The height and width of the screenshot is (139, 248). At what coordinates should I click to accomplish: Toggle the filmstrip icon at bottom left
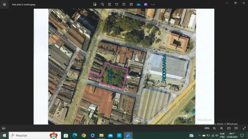coord(4,128)
